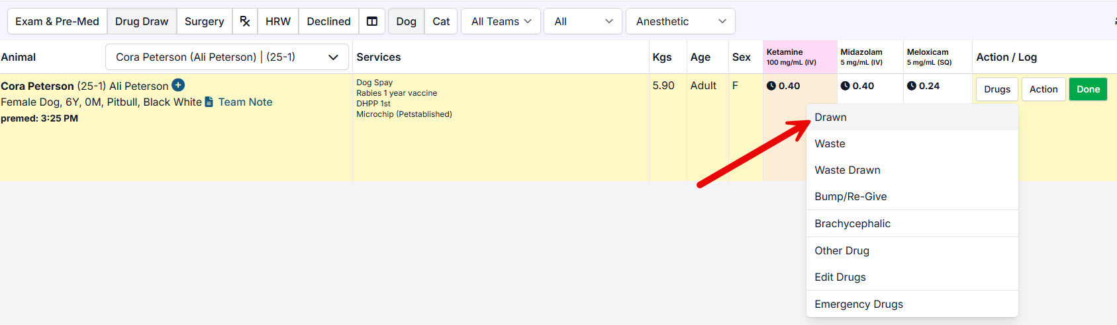Screen dimensions: 1117x325
Task: Click the Ketamine 0.40 clock icon
Action: pos(771,86)
